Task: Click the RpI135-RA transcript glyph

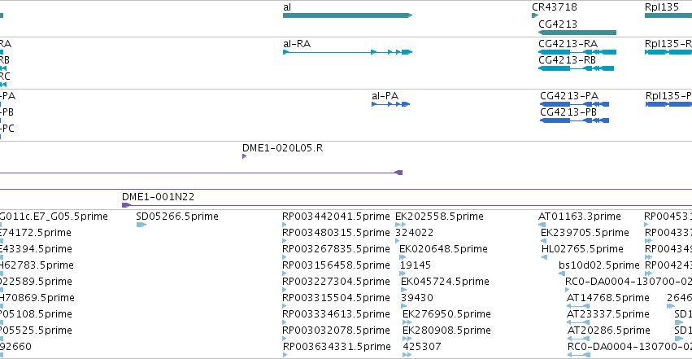Action: click(x=668, y=52)
